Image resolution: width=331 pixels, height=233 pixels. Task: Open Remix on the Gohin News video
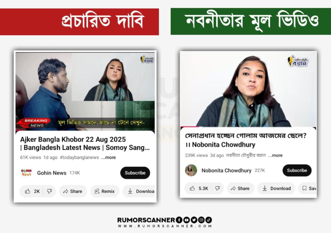tap(105, 191)
